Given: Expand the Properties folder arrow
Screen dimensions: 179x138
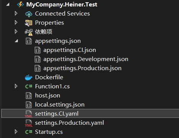Looking at the screenshot, I should [16, 22].
